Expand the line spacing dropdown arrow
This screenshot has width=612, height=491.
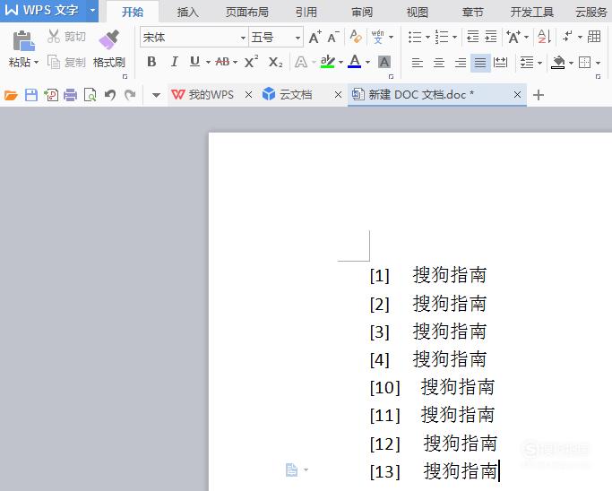(x=539, y=63)
